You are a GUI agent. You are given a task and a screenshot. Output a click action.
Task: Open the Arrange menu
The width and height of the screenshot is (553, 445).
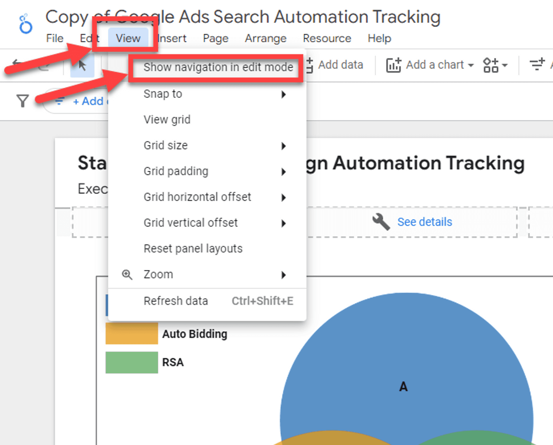pos(266,38)
